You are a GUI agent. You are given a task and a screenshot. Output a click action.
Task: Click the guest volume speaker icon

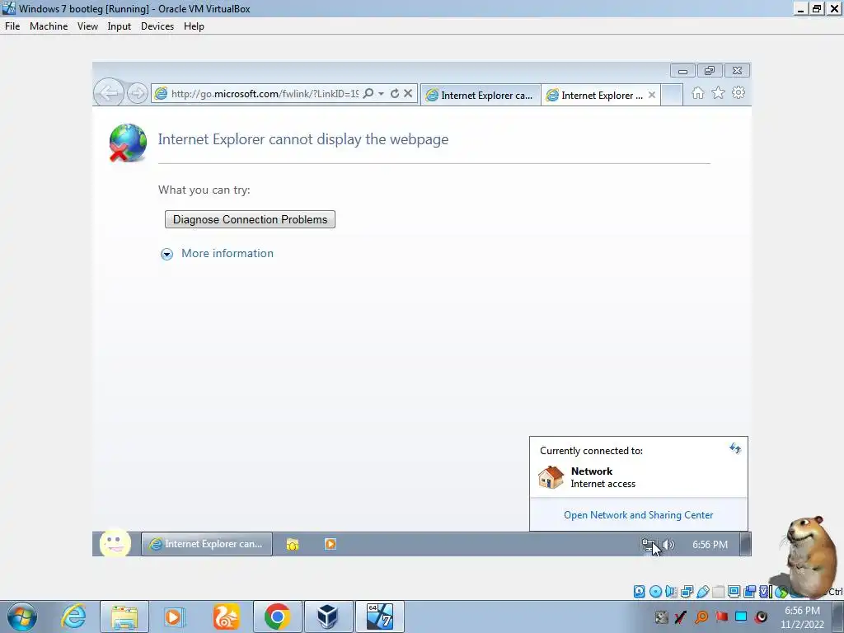668,545
